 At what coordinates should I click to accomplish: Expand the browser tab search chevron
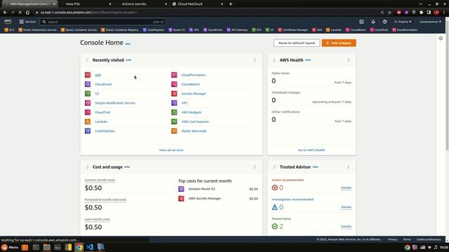coord(420,4)
